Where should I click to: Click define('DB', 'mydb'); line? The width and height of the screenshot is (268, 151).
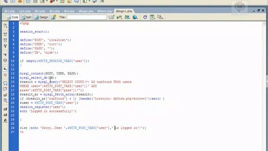pyautogui.click(x=39, y=52)
